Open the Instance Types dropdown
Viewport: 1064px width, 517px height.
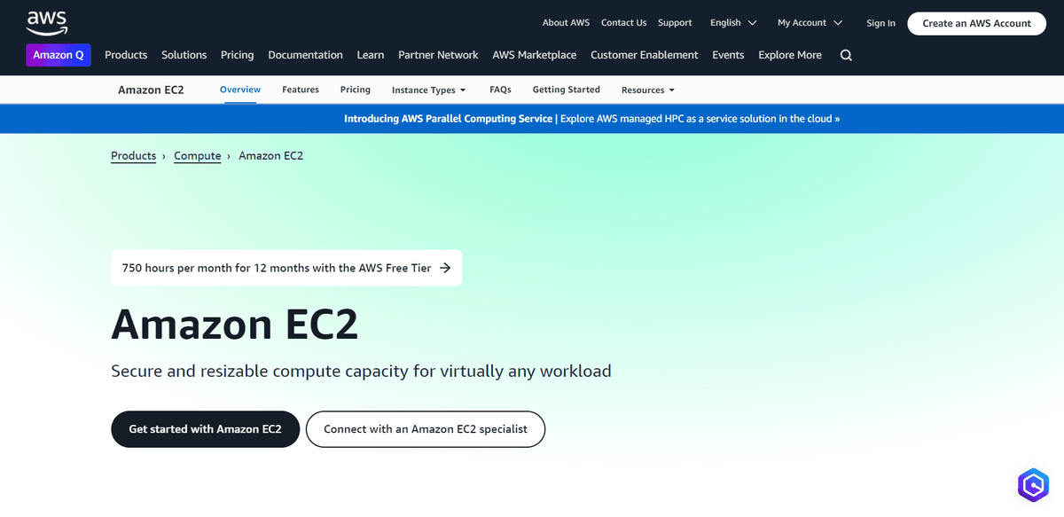pyautogui.click(x=428, y=90)
